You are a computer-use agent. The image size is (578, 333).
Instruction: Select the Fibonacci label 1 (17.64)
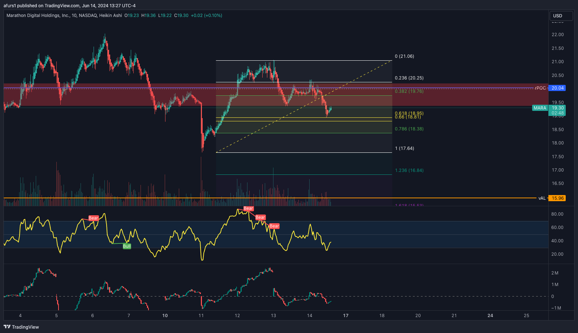405,148
